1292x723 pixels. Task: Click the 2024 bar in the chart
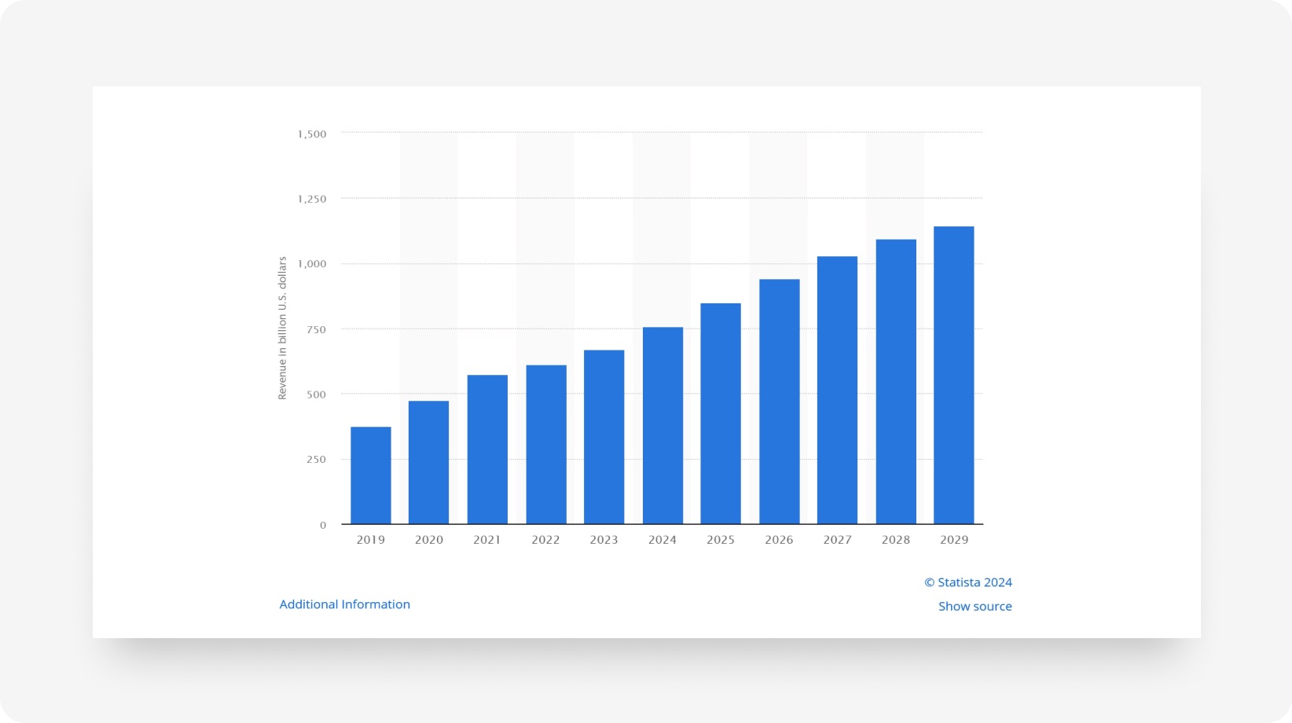pyautogui.click(x=662, y=424)
